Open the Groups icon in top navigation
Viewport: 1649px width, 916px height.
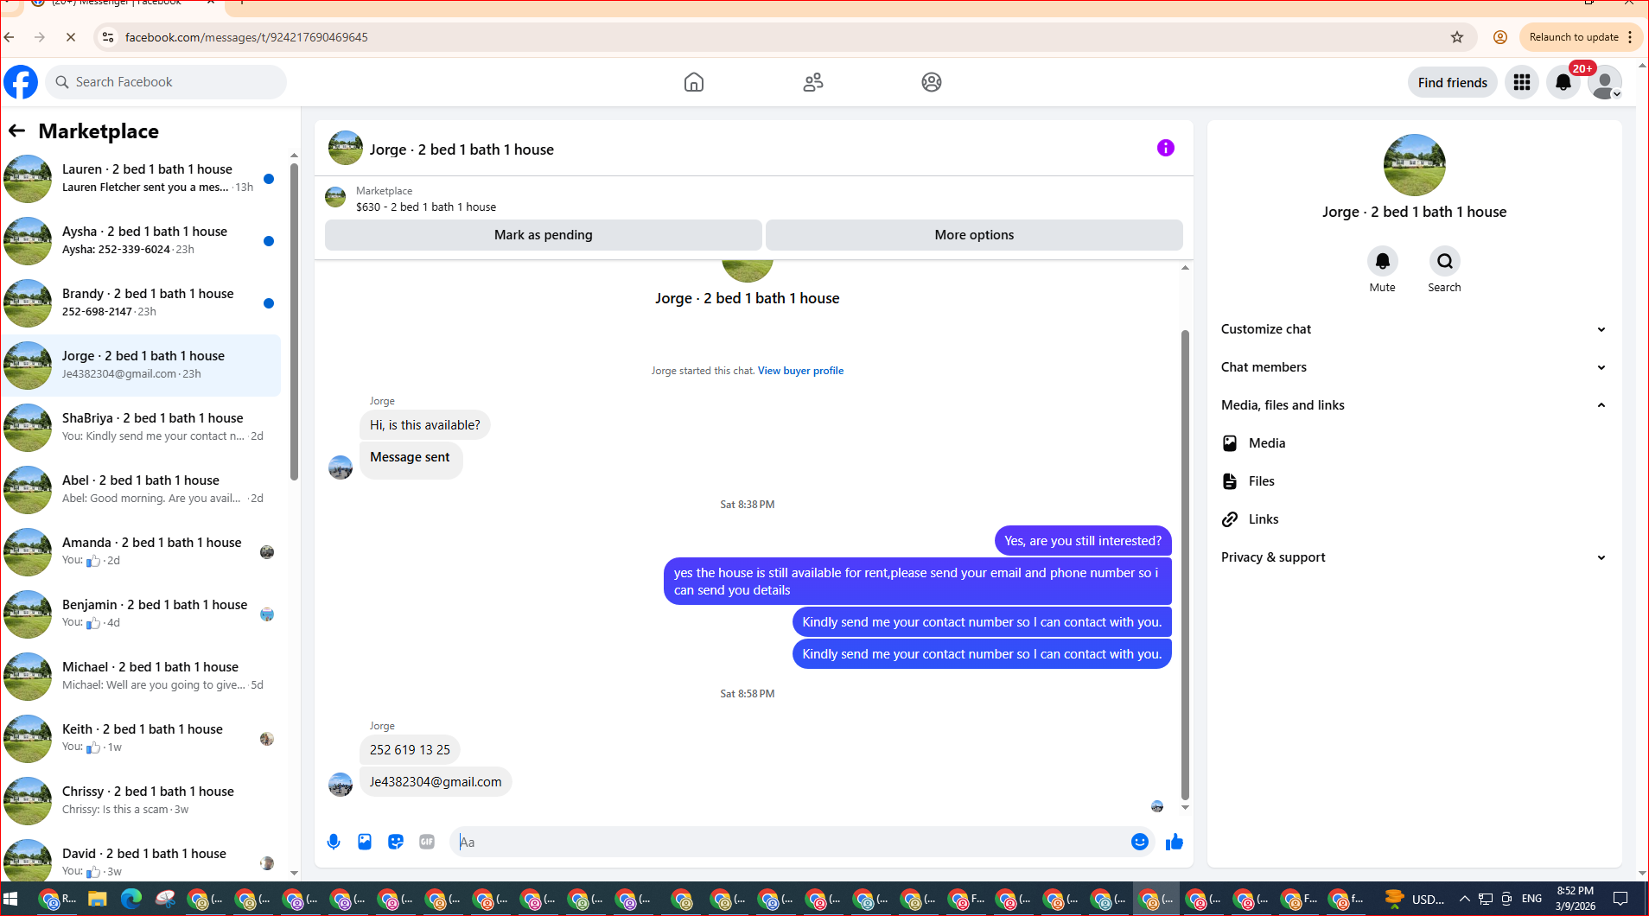932,82
